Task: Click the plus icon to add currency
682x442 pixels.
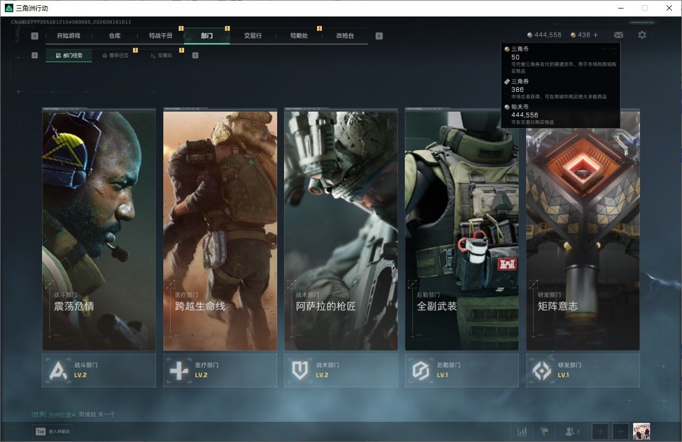Action: (x=596, y=35)
